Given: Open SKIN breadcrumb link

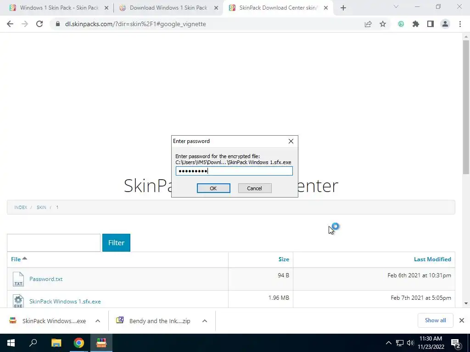Looking at the screenshot, I should 41,208.
